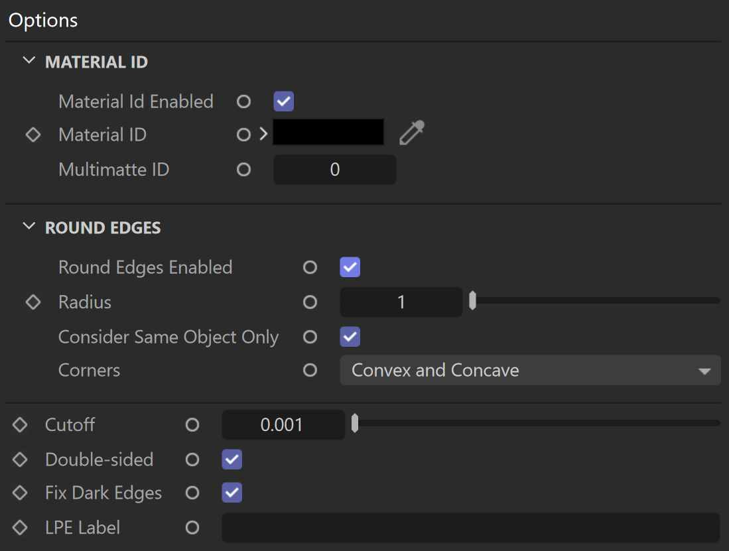
Task: Uncheck Round Edges Enabled
Action: [x=350, y=267]
